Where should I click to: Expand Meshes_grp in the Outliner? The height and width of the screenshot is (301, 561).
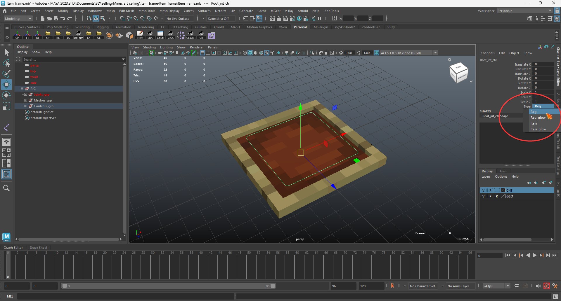(x=25, y=100)
